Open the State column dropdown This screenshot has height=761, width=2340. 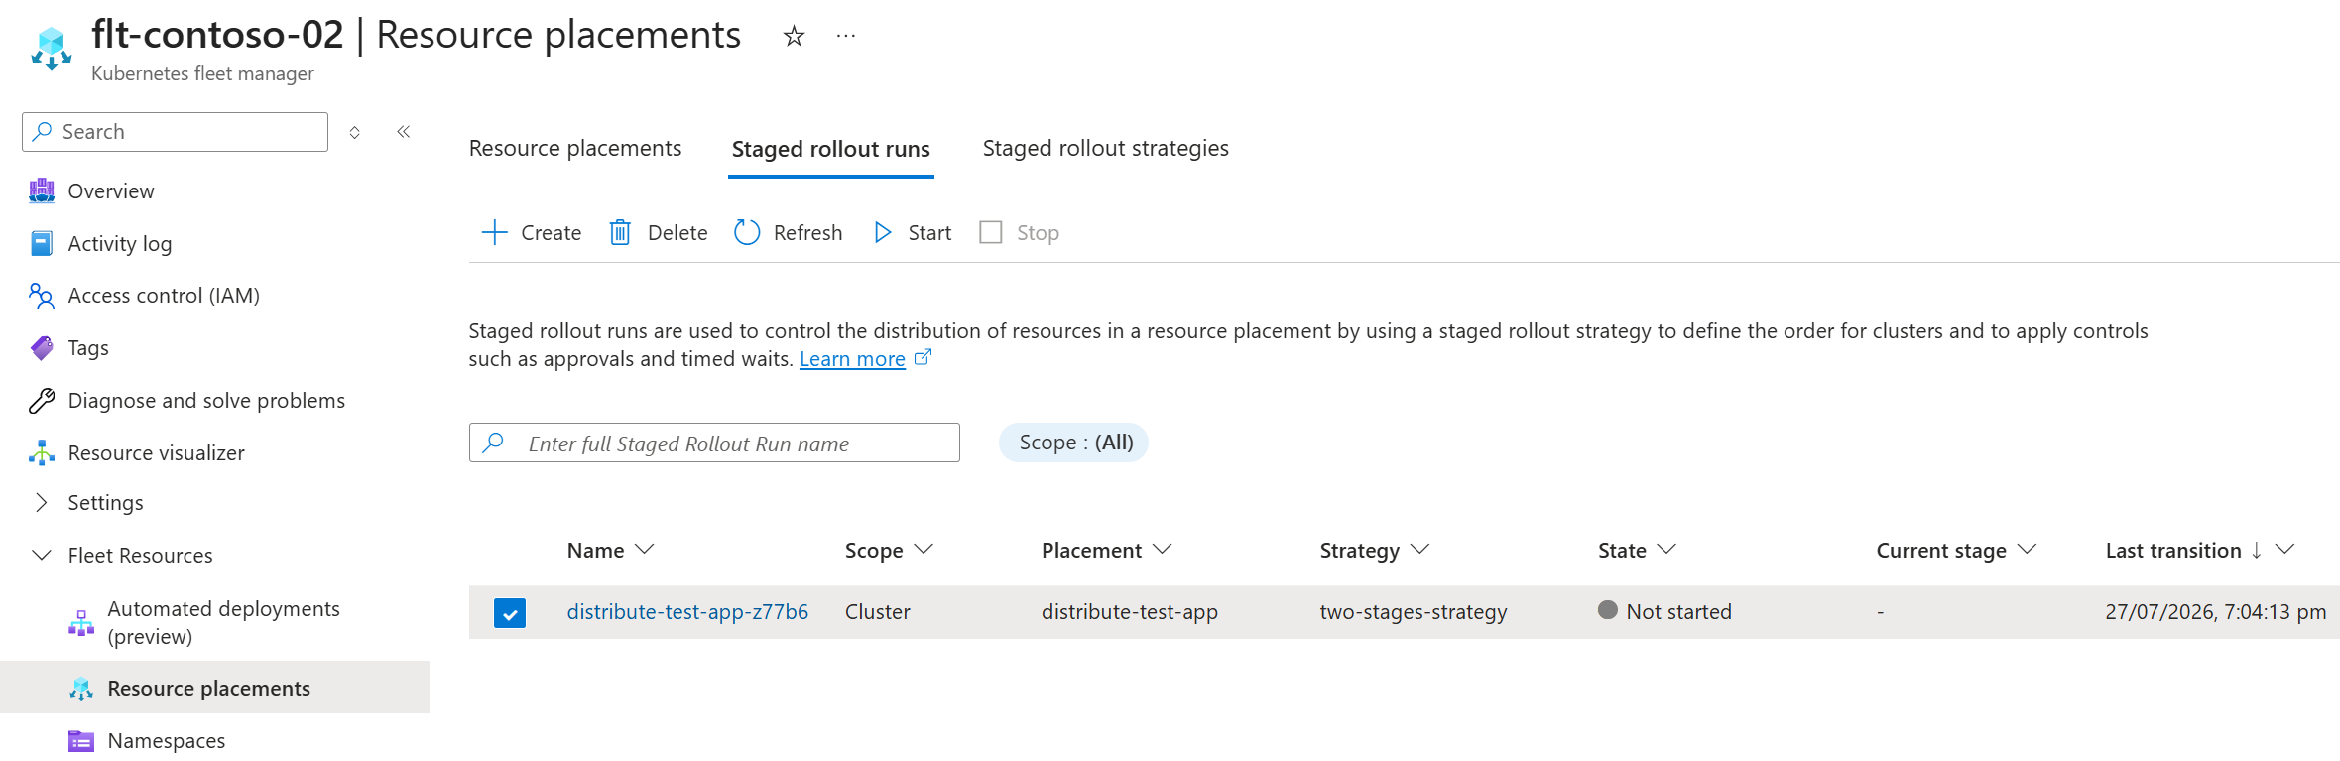(x=1666, y=549)
